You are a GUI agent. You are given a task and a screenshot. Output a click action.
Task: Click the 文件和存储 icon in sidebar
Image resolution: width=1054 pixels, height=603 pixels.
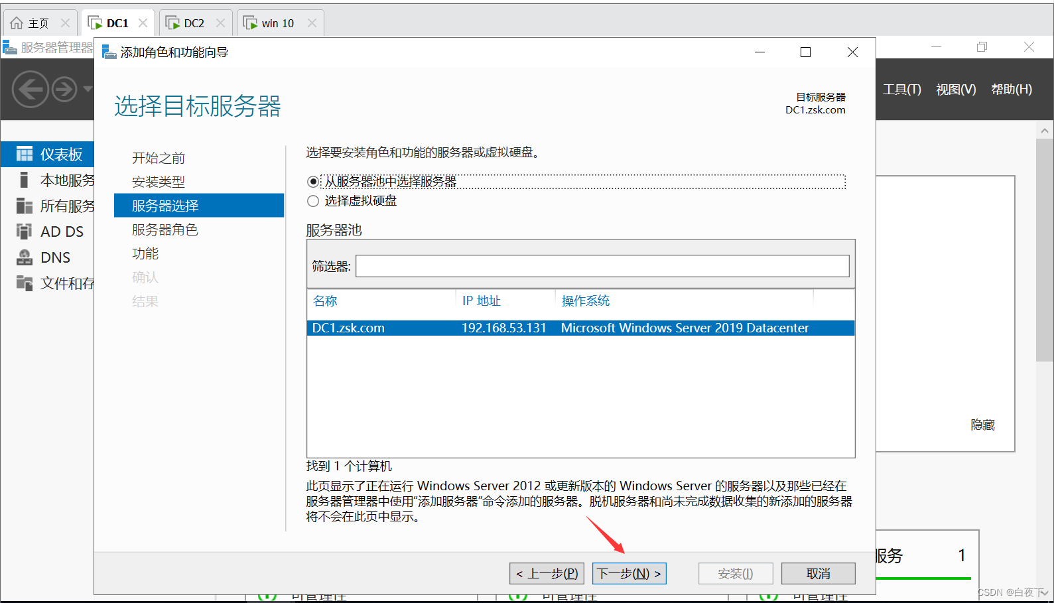pyautogui.click(x=25, y=283)
